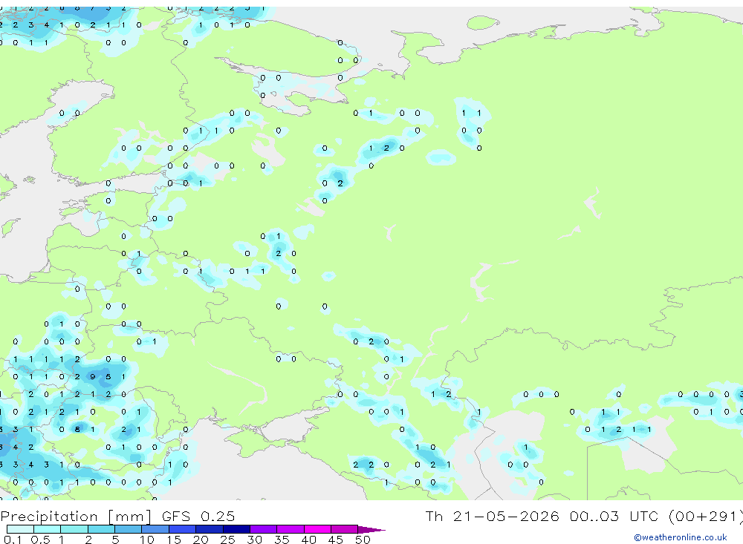The height and width of the screenshot is (544, 743).
Task: Click the 5–10 mm legend color swatch
Action: point(128,529)
